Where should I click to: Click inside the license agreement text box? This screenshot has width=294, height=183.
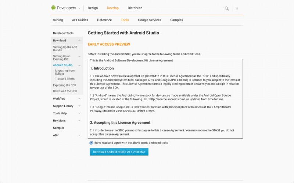165,99
